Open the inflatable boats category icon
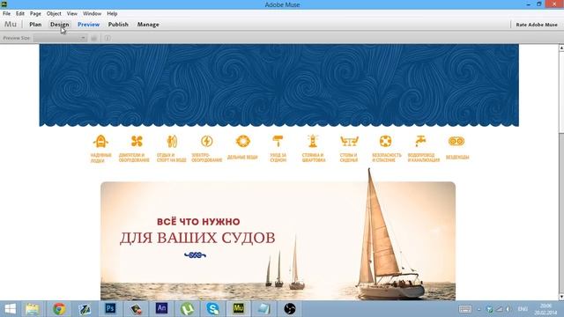The width and height of the screenshot is (564, 317). (100, 141)
